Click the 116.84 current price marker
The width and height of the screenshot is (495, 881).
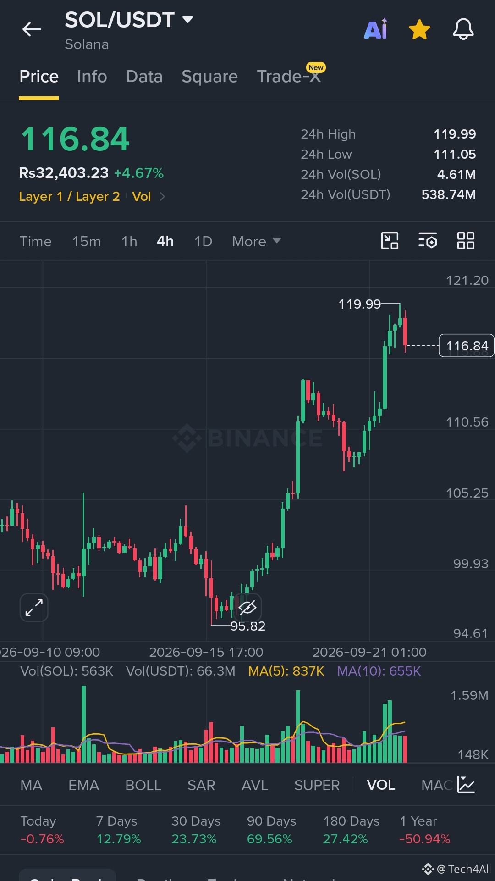pyautogui.click(x=467, y=346)
